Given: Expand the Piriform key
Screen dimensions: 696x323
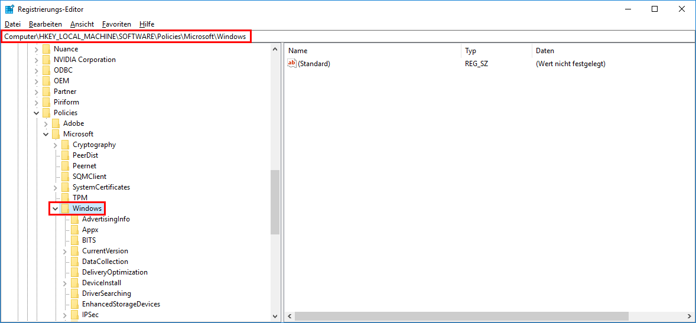Looking at the screenshot, I should pyautogui.click(x=37, y=103).
